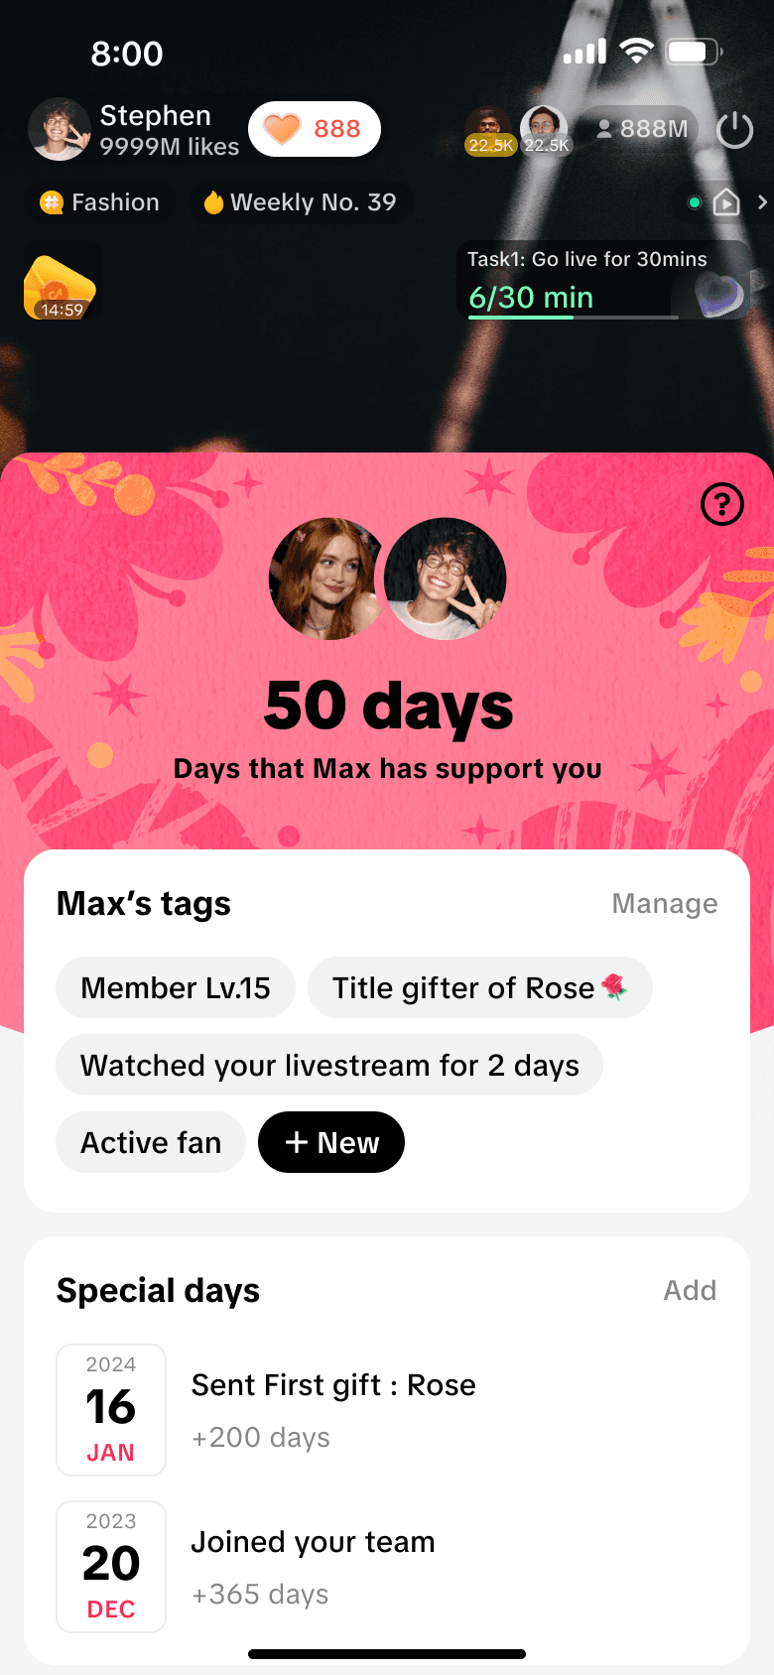Tap the 6/30 min task progress bar

tap(574, 318)
